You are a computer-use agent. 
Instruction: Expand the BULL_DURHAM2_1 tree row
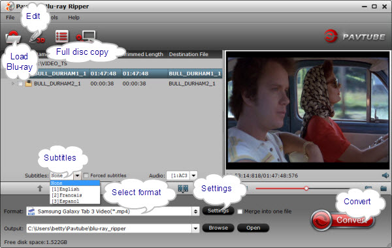coord(13,84)
